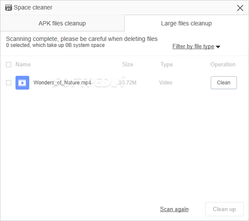Screen dimensions: 249x221
Task: Click the Type column header
Action: tap(166, 65)
